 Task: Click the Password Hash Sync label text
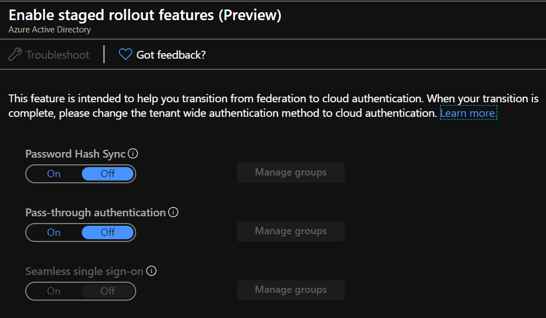tap(75, 154)
